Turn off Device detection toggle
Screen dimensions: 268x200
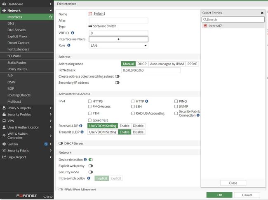point(91,159)
